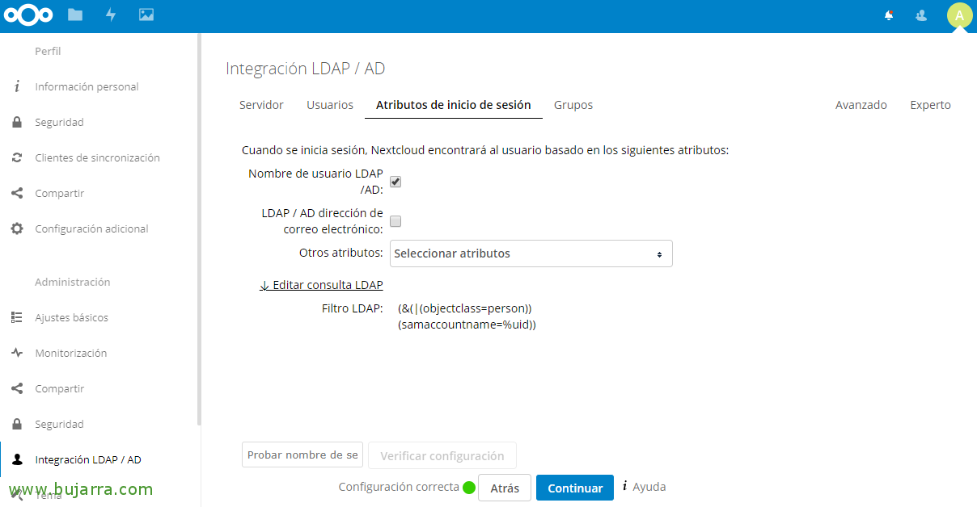This screenshot has height=507, width=977.
Task: Open the Nextcloud logo home
Action: 29,15
